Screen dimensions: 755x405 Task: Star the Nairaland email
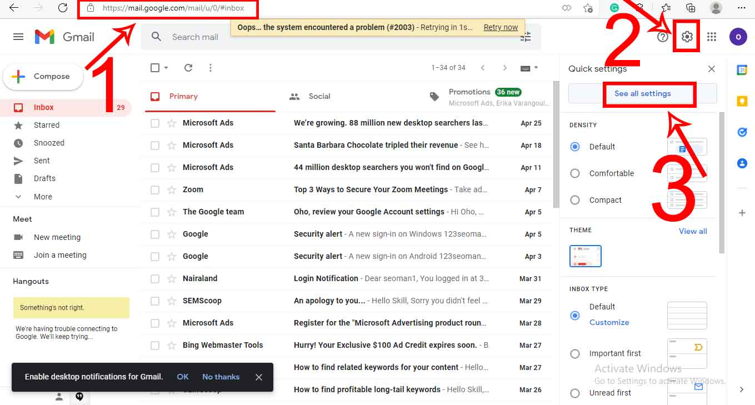click(172, 278)
